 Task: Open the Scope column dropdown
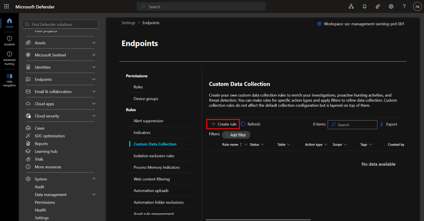click(345, 145)
